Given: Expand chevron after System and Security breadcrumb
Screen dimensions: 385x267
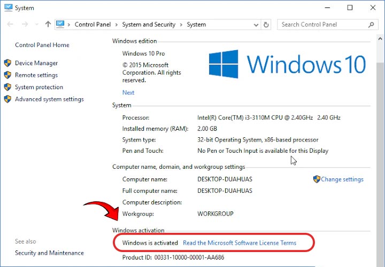Looking at the screenshot, I should pyautogui.click(x=181, y=25).
